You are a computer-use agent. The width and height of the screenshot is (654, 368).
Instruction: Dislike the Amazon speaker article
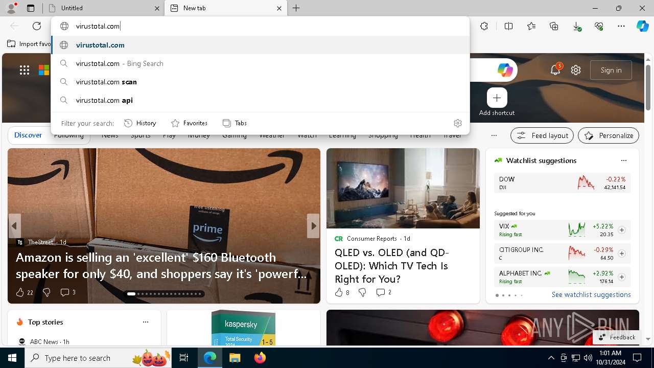click(x=46, y=292)
